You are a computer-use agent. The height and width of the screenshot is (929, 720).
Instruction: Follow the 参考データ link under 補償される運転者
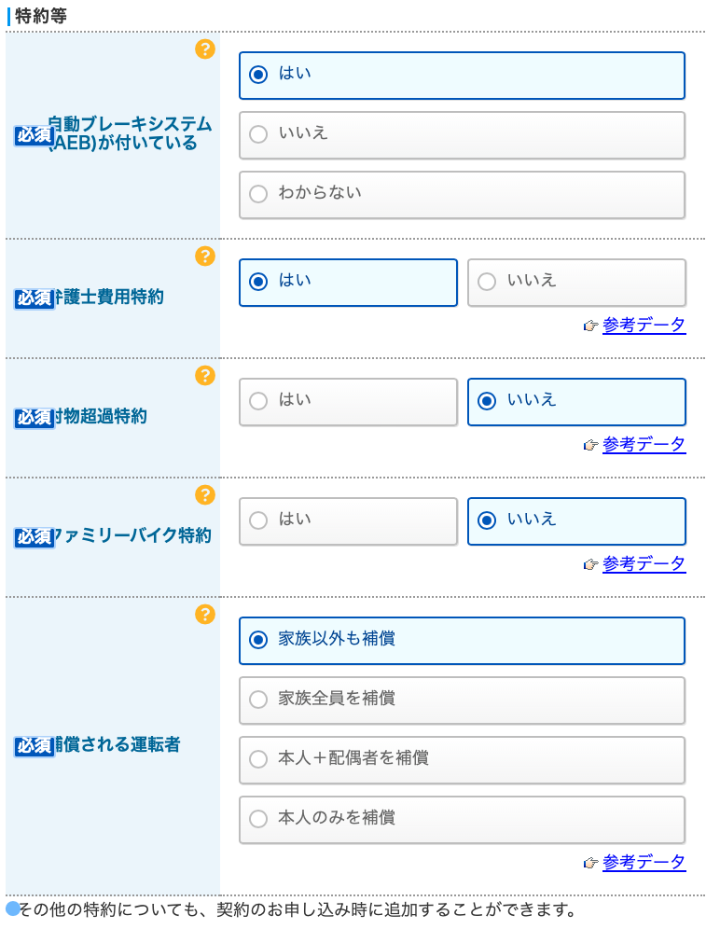coord(644,864)
